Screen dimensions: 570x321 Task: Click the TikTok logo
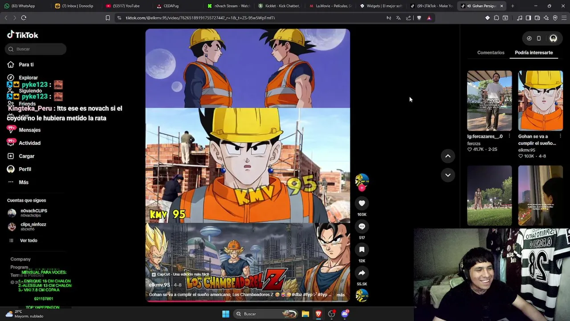point(23,35)
